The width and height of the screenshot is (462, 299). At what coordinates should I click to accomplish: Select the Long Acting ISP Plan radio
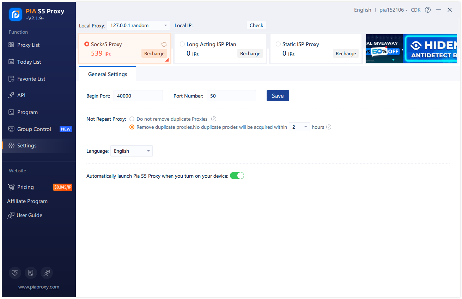coord(182,44)
